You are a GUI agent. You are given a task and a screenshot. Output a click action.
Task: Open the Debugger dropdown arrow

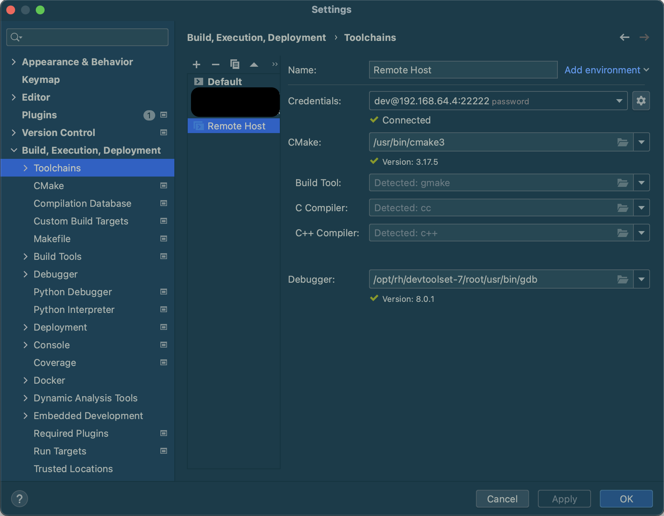[x=642, y=279]
